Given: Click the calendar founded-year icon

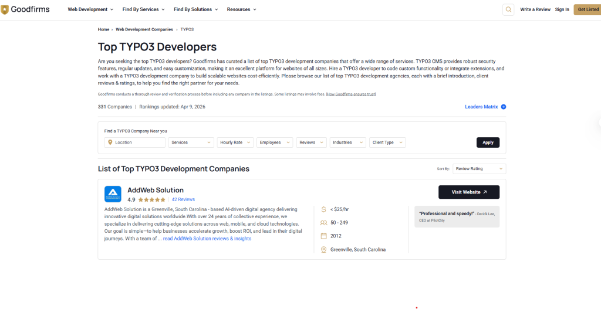Looking at the screenshot, I should point(323,236).
